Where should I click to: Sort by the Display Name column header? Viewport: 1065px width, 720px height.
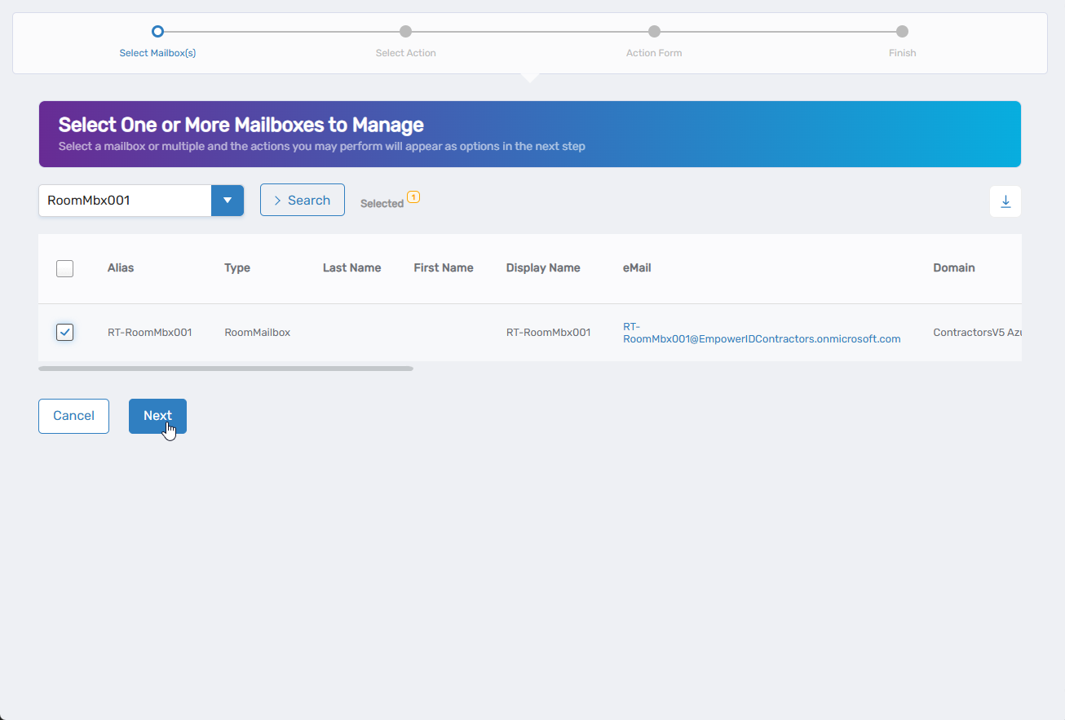click(x=543, y=267)
